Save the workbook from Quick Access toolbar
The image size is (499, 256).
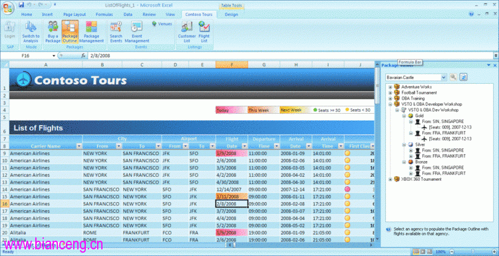(x=21, y=5)
